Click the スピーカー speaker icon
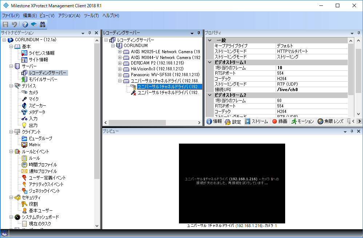Viewport: 363px width, 238px height. point(24,106)
